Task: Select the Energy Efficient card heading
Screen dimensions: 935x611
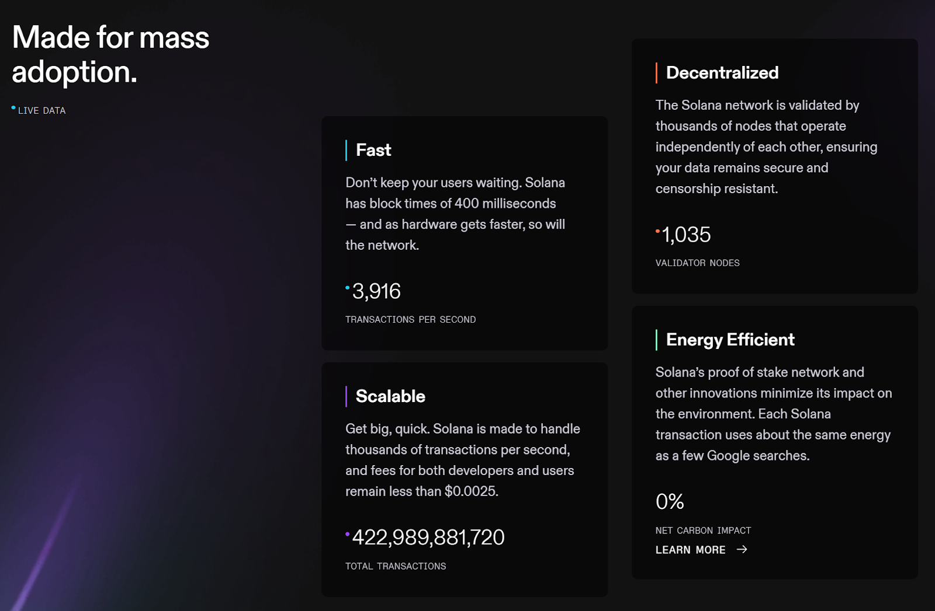Action: click(x=730, y=340)
